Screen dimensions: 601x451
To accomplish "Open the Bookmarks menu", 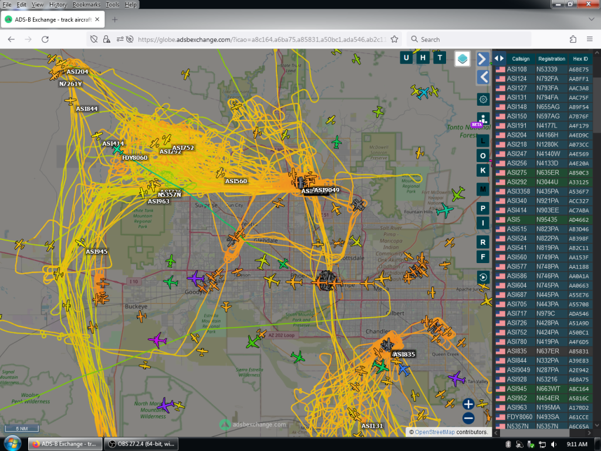I will click(x=86, y=5).
